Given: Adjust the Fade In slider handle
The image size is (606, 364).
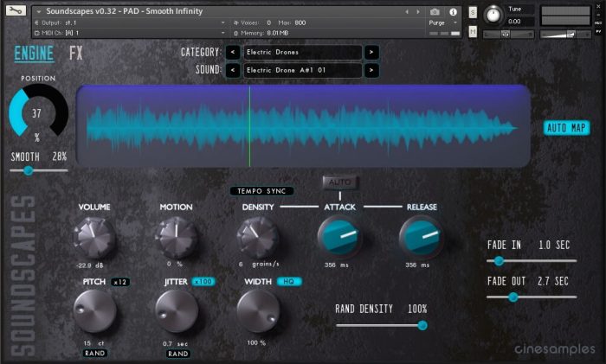Looking at the screenshot, I should [x=499, y=261].
